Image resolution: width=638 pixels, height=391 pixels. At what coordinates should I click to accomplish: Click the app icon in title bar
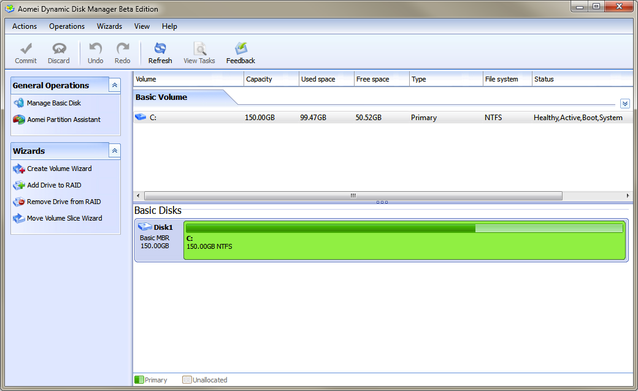click(9, 9)
